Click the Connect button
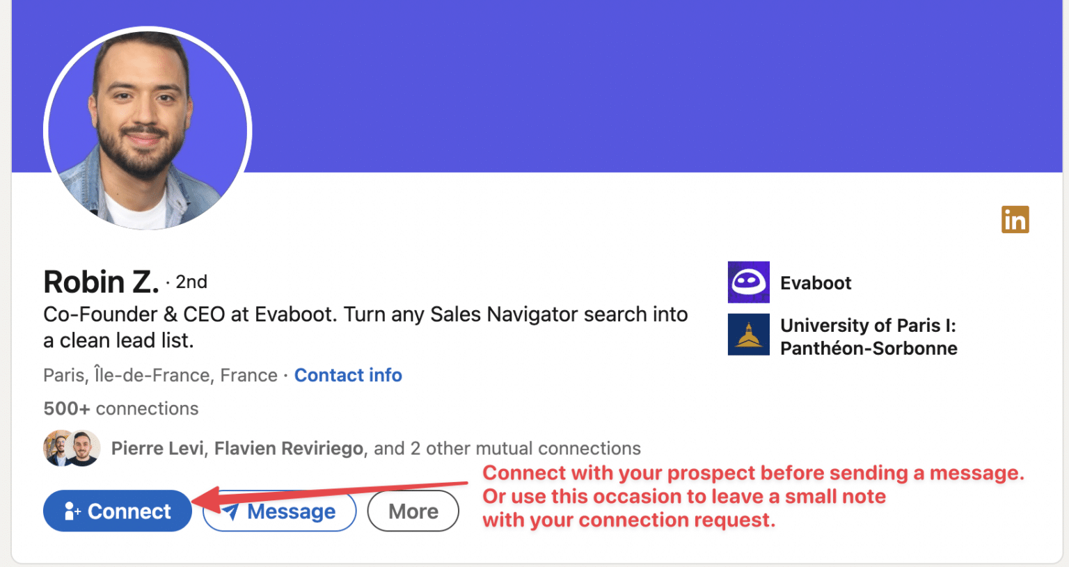Screen dimensions: 1069x567 [117, 511]
